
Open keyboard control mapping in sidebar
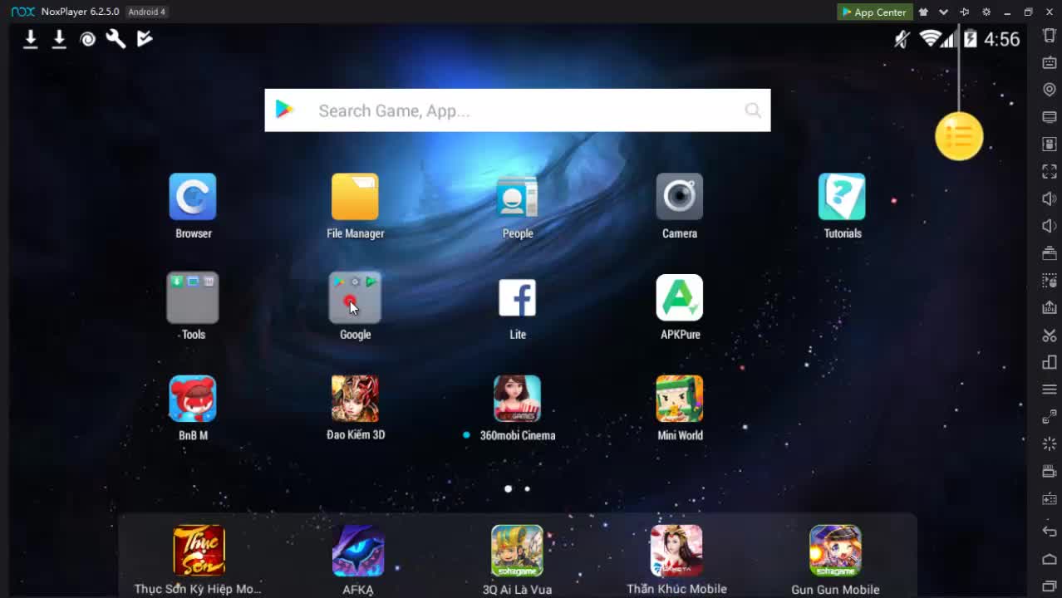click(x=1050, y=62)
